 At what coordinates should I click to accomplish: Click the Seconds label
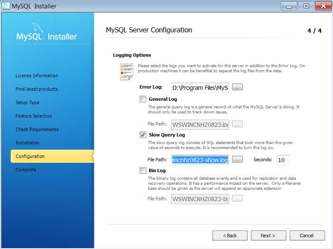tap(263, 160)
